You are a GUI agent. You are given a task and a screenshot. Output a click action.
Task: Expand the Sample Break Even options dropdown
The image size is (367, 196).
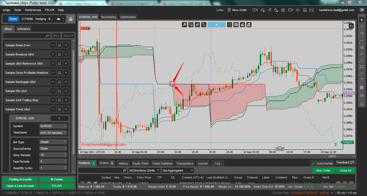point(53,45)
